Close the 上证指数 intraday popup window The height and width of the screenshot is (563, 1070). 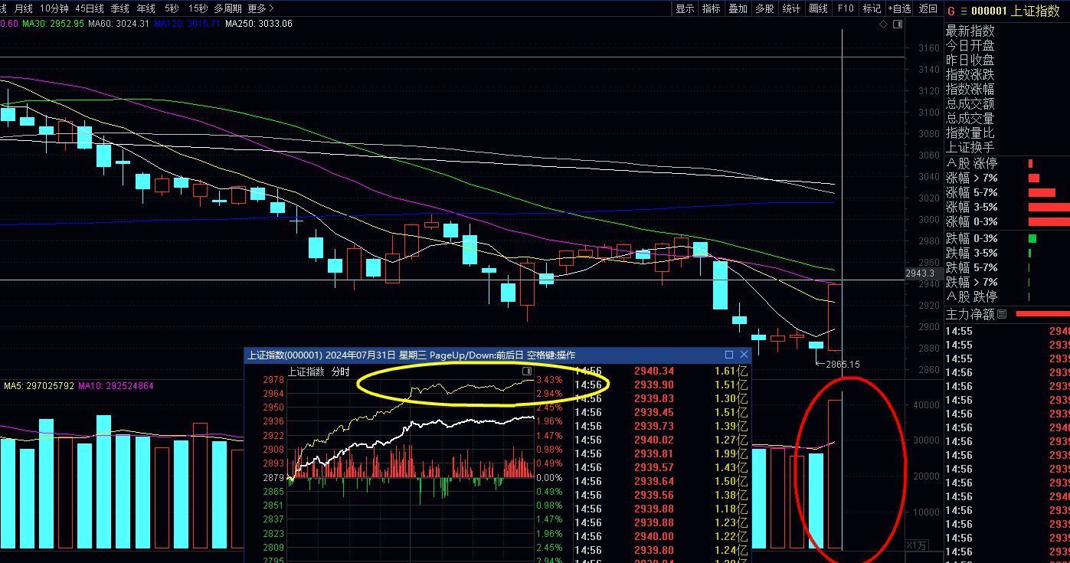[x=744, y=355]
